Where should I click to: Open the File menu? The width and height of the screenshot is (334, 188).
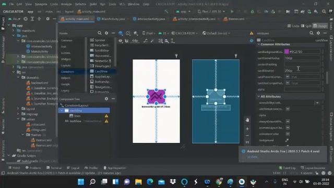[x=11, y=4]
